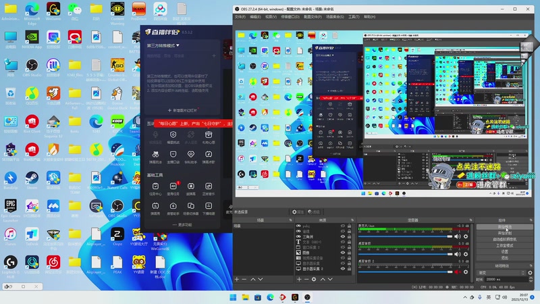
Task: Move scene up with the up arrow
Action: click(x=253, y=279)
